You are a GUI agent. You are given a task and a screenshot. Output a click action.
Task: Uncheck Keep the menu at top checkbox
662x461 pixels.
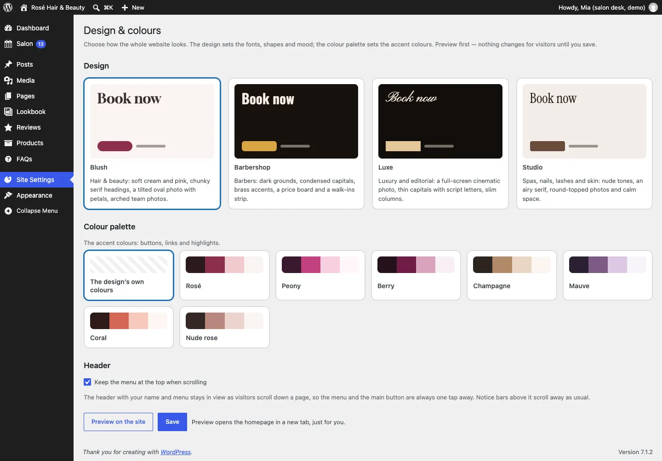[87, 382]
